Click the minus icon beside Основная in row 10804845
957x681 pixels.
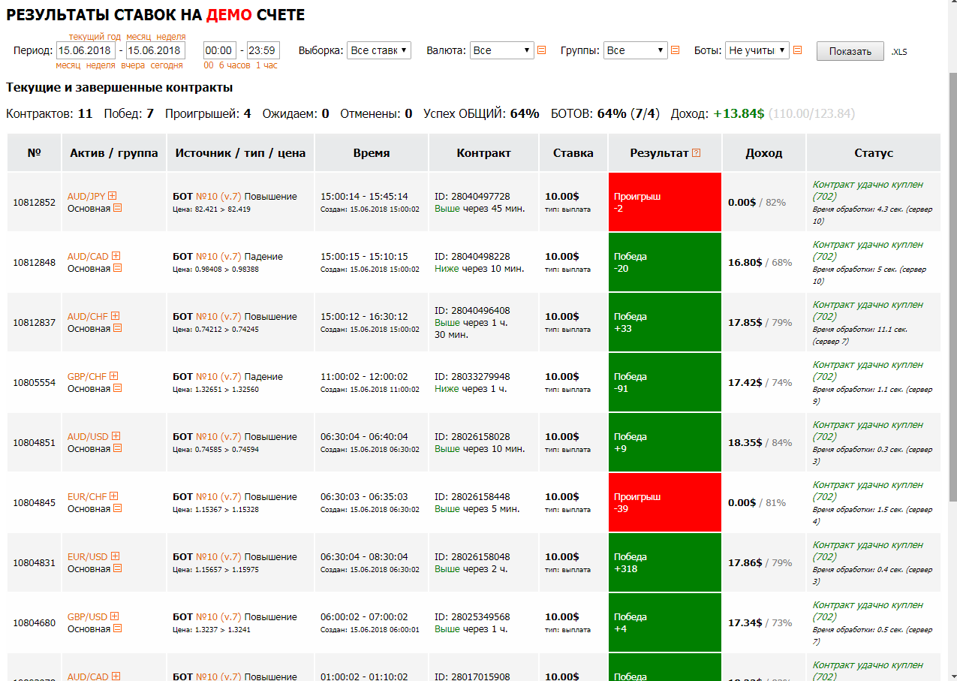point(117,508)
